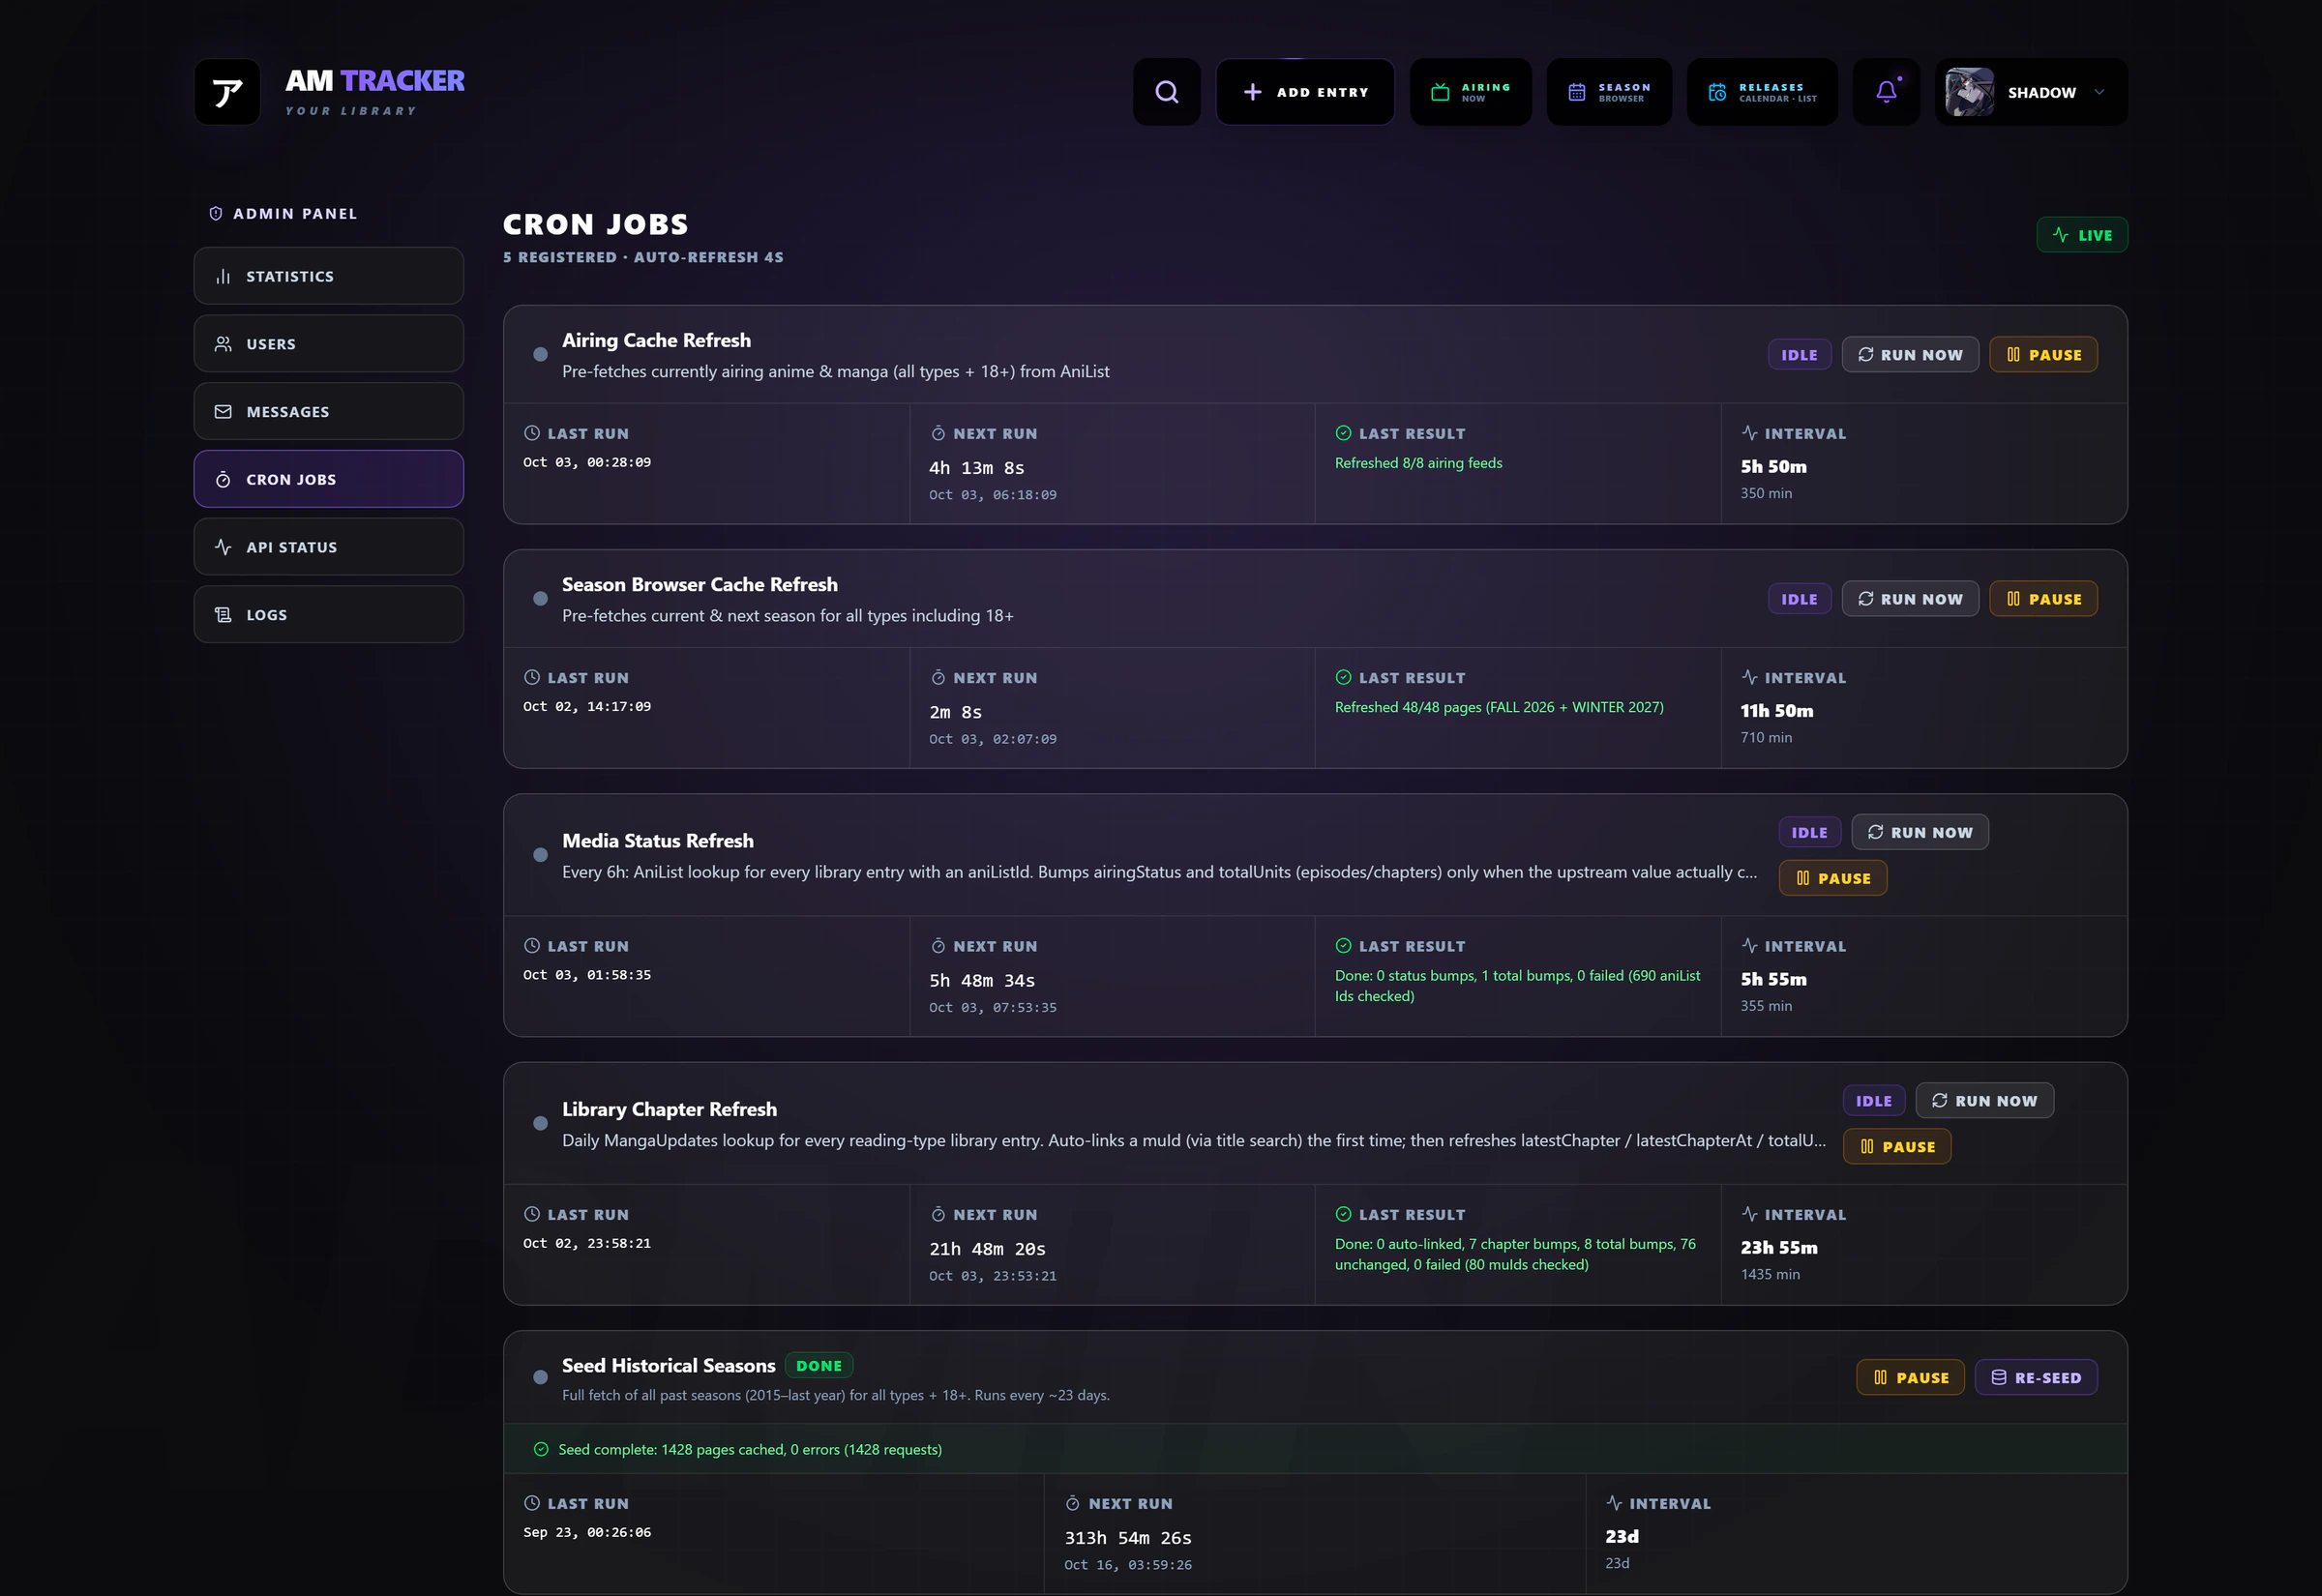The width and height of the screenshot is (2322, 1596).
Task: Toggle the Live auto-refresh indicator
Action: 2082,235
